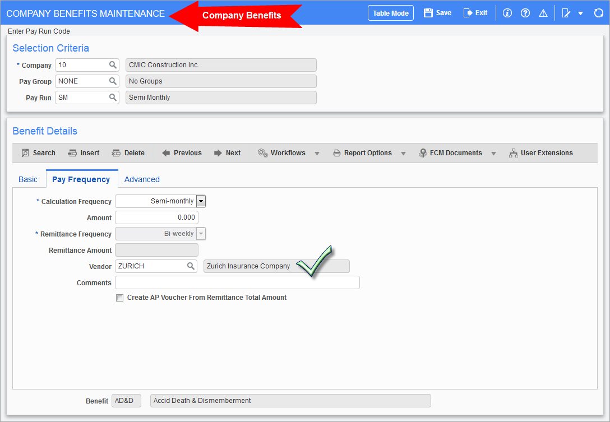Click the Save disk icon

(428, 13)
